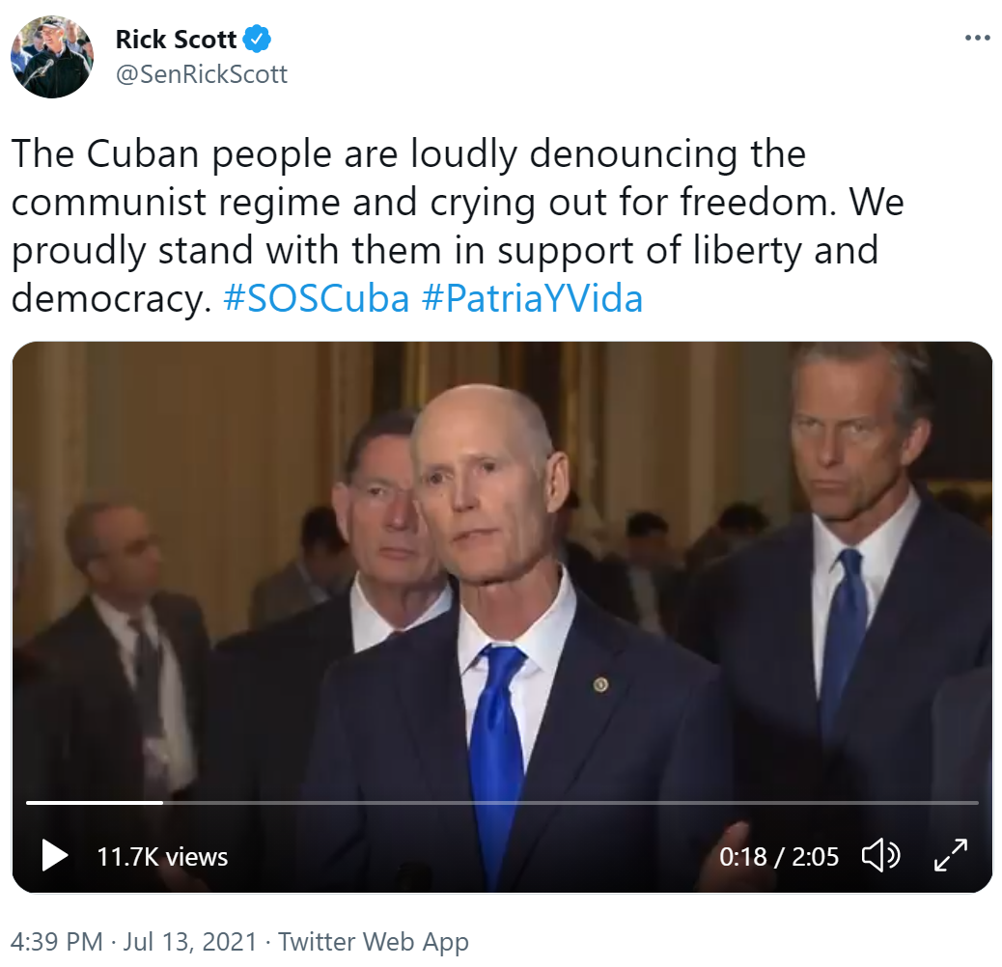Click the 11.7K views counter
Viewport: 1002px width, 967px height.
(162, 857)
